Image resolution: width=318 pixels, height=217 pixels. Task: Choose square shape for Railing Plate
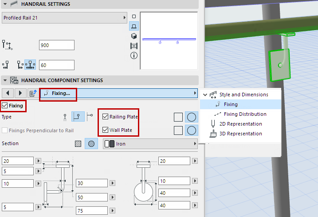pos(178,117)
